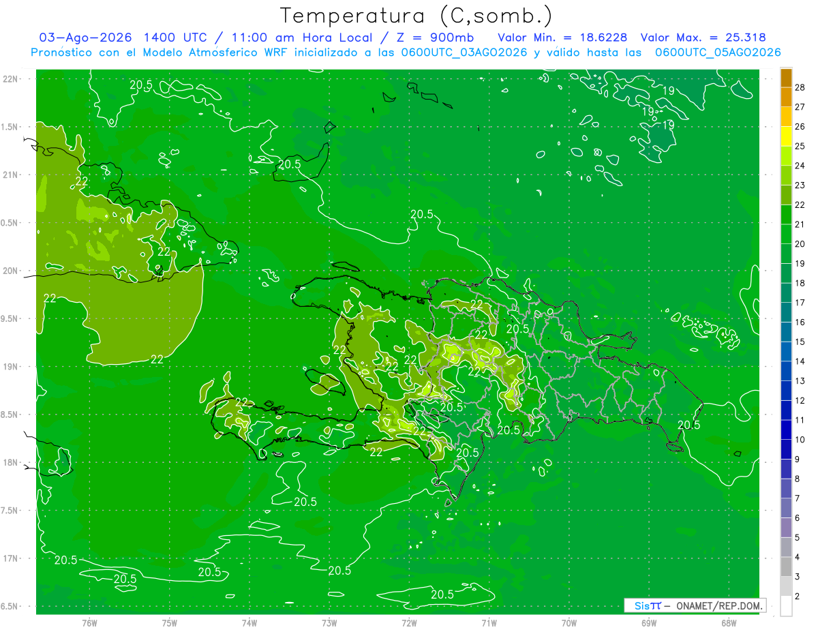Click the latitude label "17N"
This screenshot has height=632, width=818.
[x=10, y=559]
